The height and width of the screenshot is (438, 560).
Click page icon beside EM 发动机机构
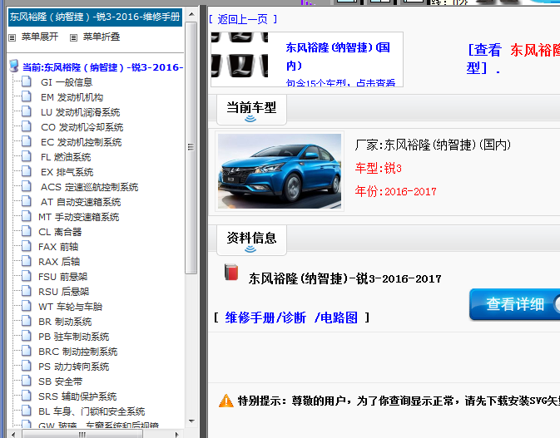[x=26, y=96]
